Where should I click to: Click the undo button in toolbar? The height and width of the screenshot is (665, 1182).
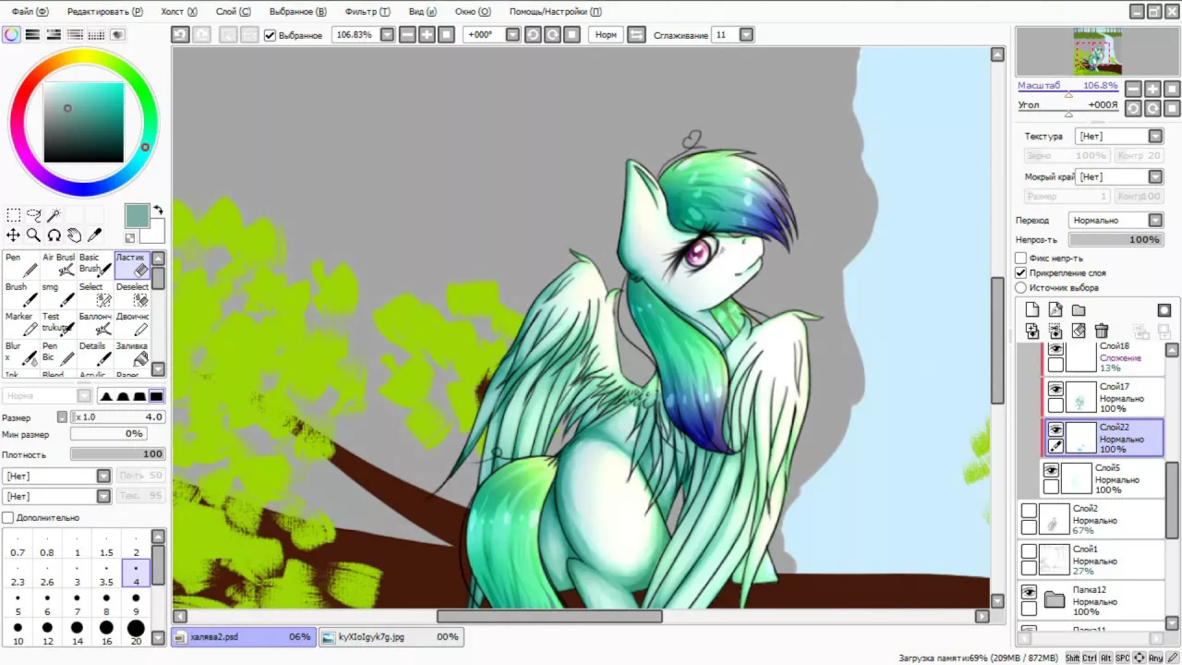pyautogui.click(x=180, y=35)
